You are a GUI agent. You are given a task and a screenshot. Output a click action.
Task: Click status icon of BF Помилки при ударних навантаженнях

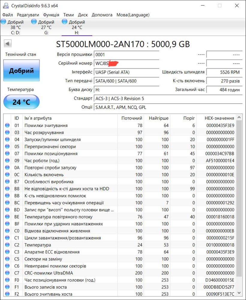7,224
